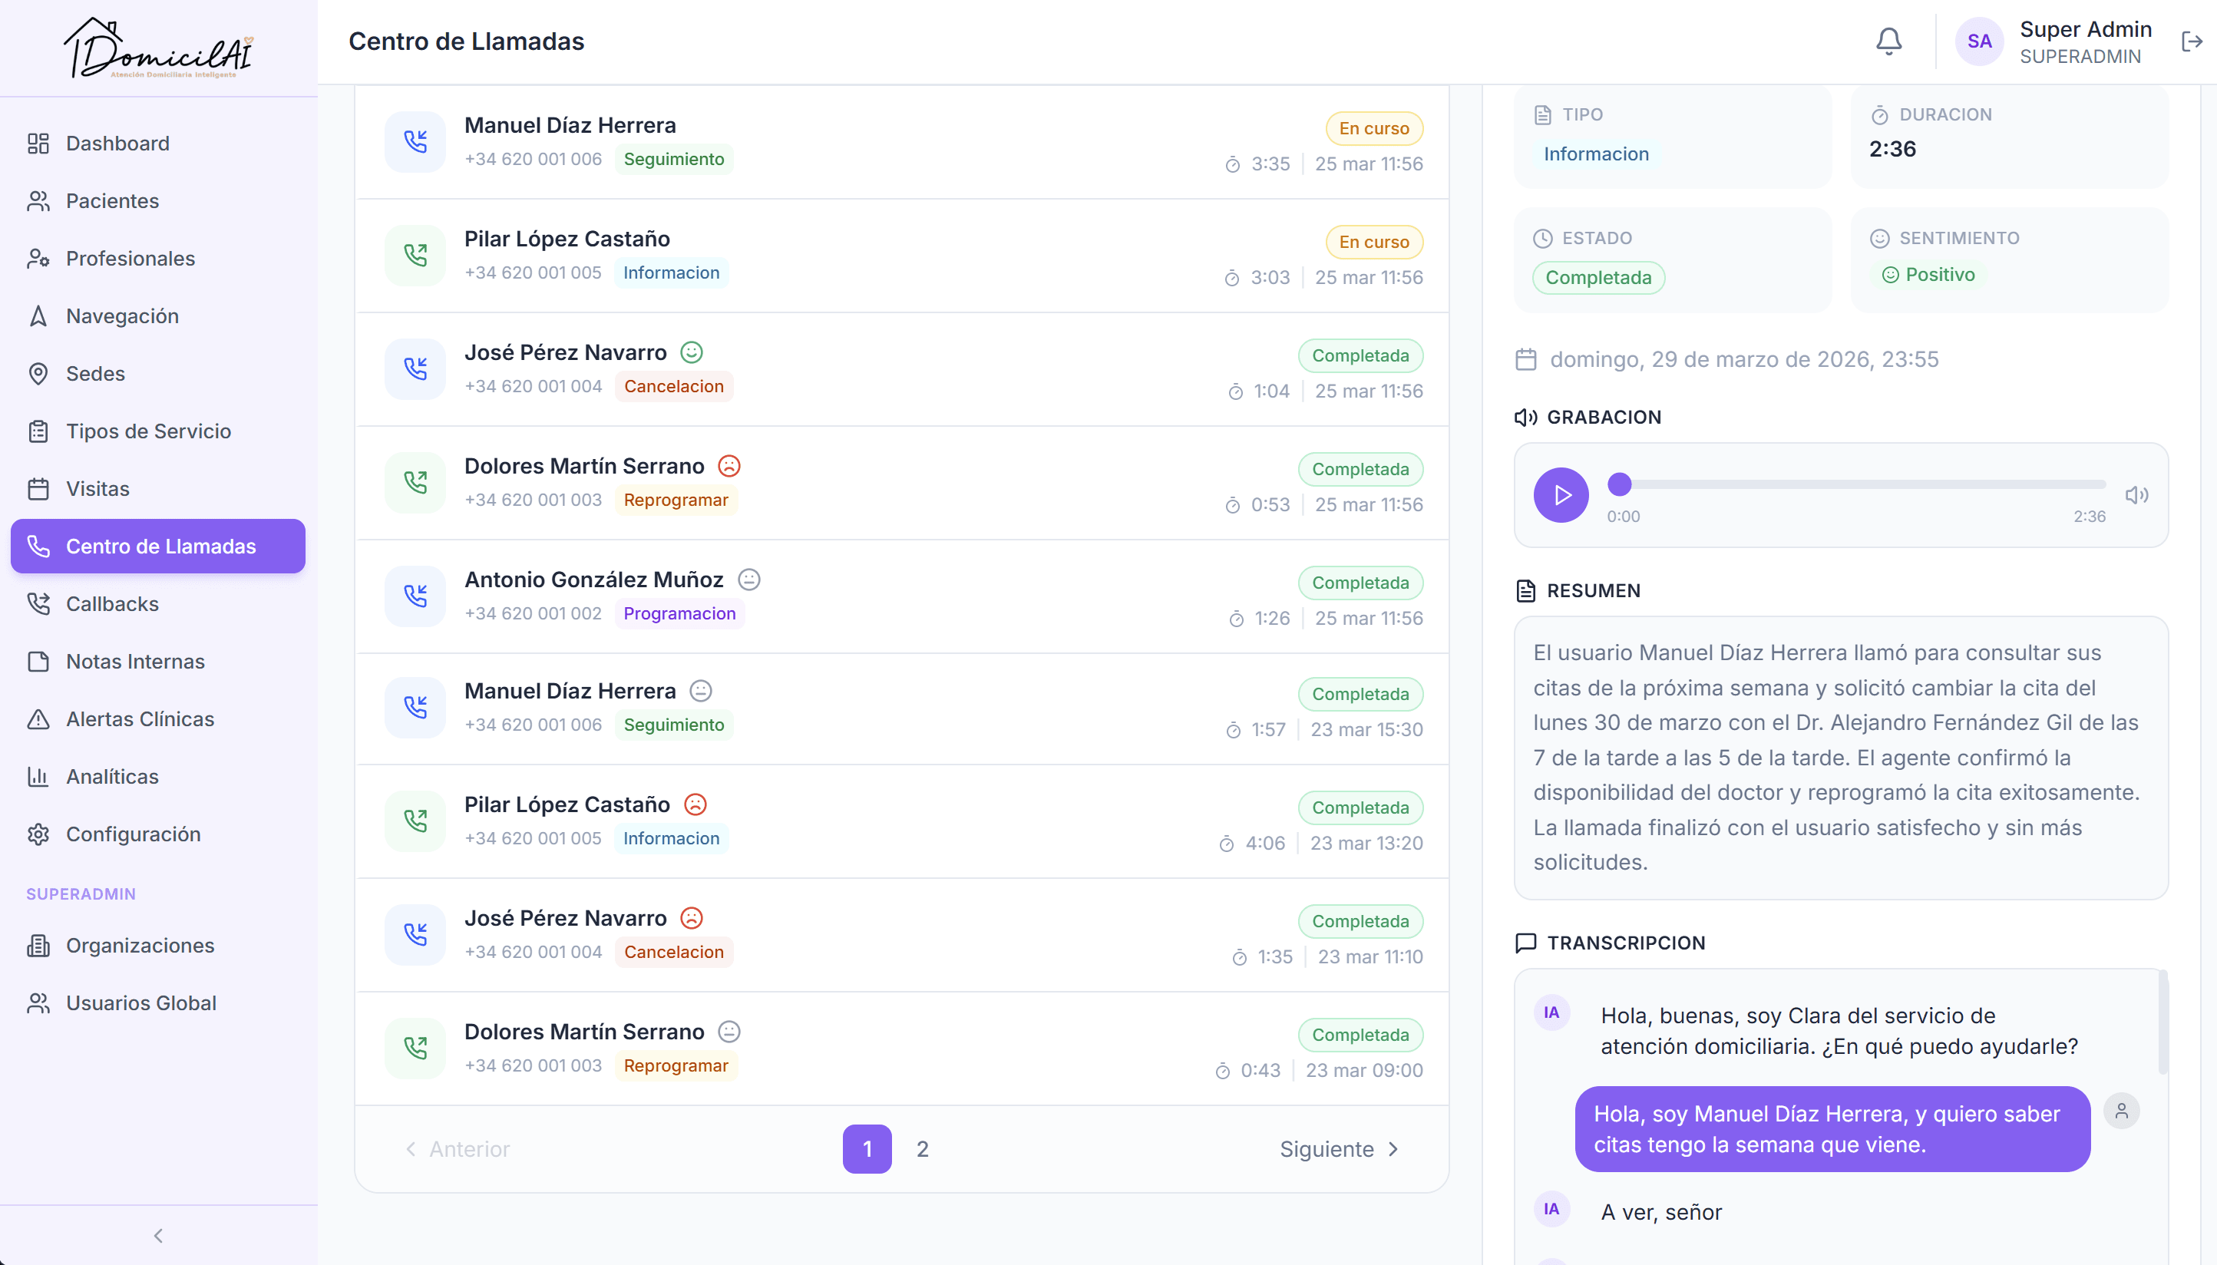Open Callbacks in the sidebar
2217x1265 pixels.
pyautogui.click(x=112, y=604)
